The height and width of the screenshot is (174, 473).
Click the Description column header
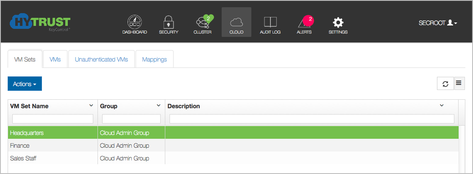(184, 106)
